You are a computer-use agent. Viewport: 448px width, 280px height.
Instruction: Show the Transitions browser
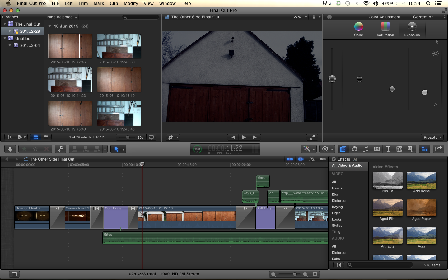pos(377,149)
